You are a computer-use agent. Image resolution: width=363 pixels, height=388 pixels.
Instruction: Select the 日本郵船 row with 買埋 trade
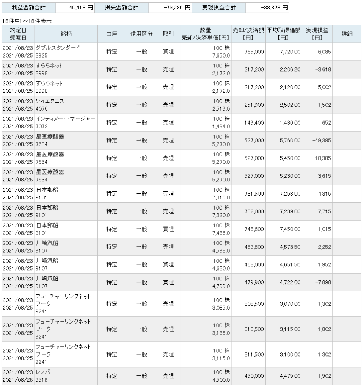click(x=181, y=229)
